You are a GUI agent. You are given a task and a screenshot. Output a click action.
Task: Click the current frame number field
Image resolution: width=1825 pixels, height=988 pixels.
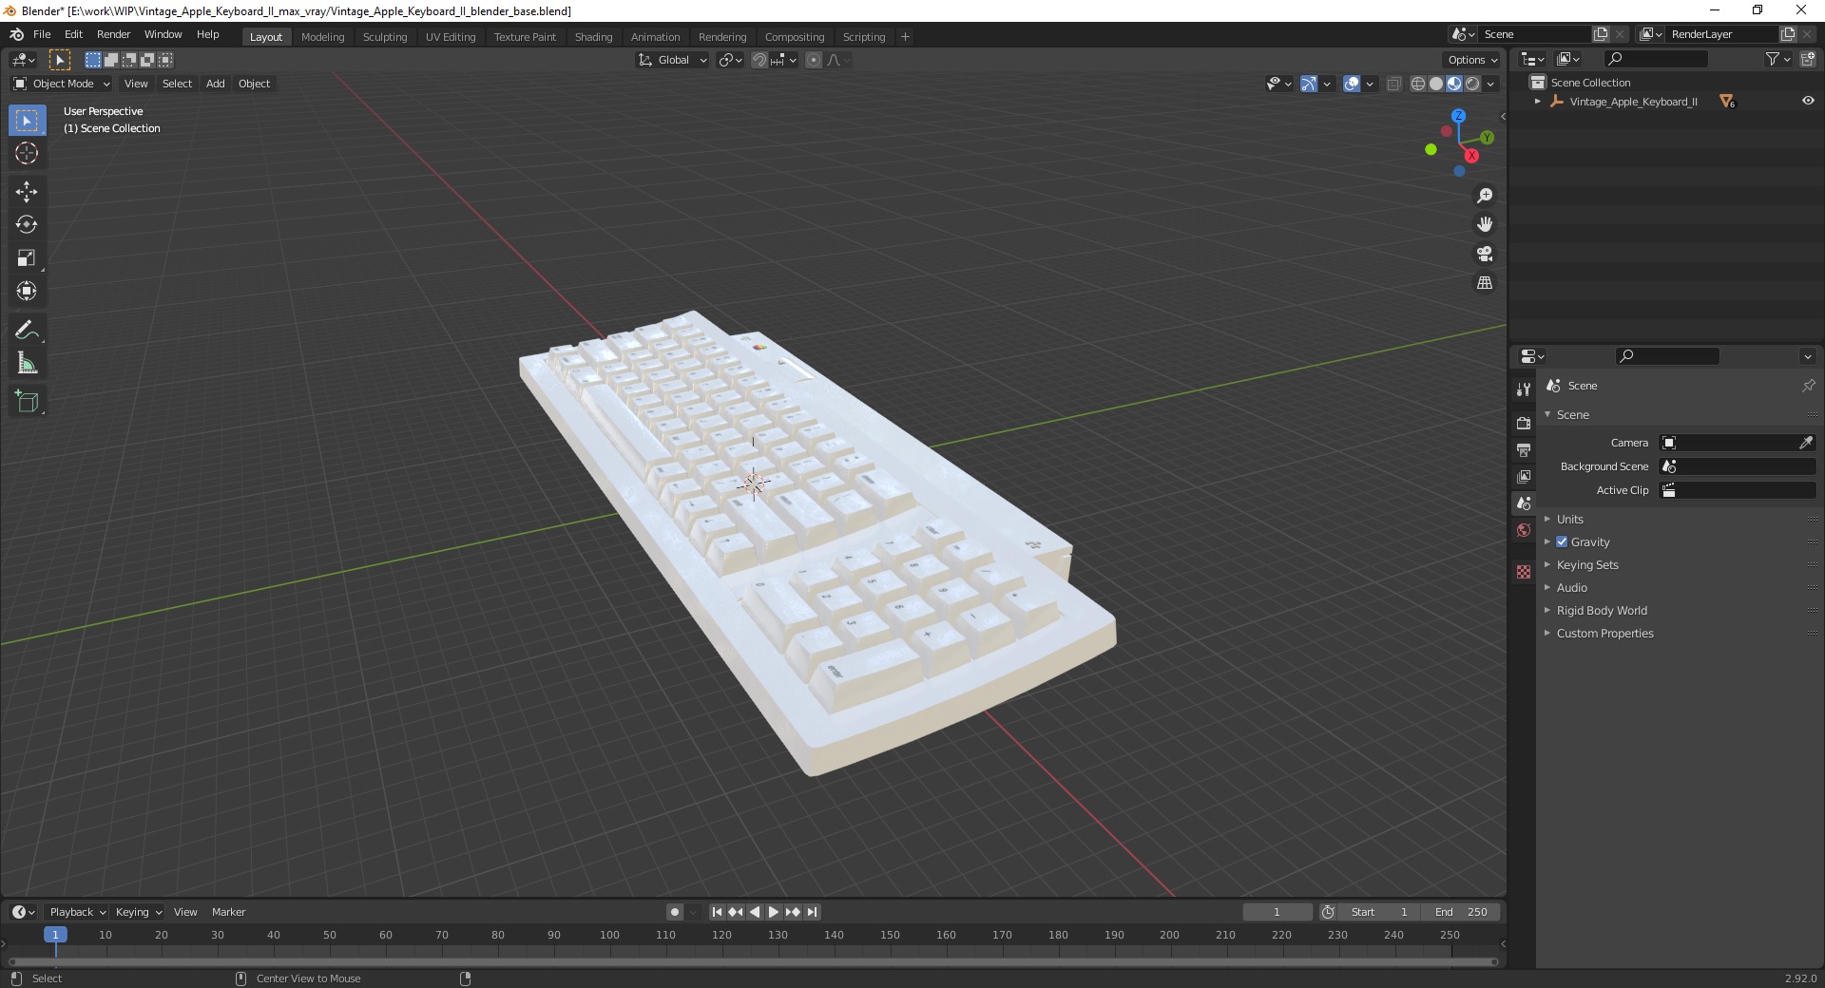1277,912
